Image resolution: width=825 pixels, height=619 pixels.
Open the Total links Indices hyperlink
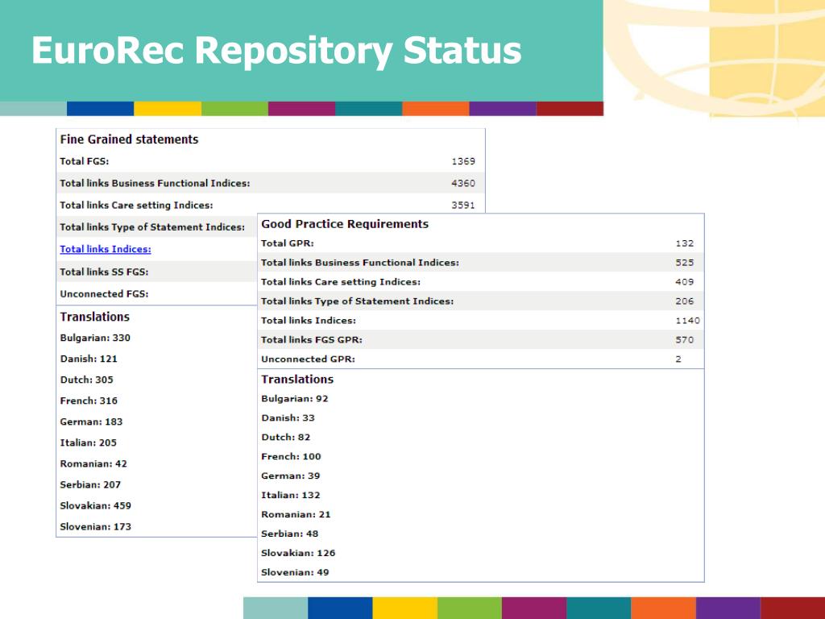pos(106,249)
